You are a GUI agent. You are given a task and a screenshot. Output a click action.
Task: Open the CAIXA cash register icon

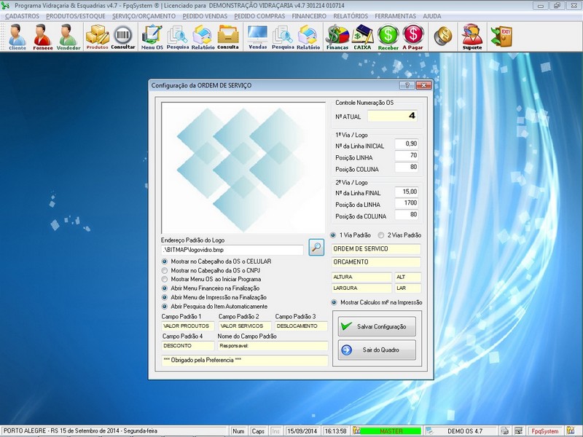(x=362, y=36)
